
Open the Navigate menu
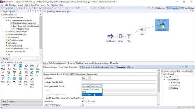tap(13, 5)
